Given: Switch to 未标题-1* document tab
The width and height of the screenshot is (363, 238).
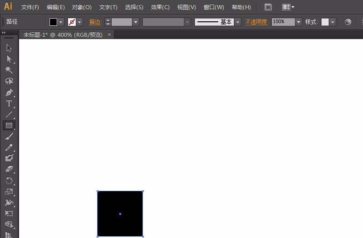Looking at the screenshot, I should click(x=63, y=35).
